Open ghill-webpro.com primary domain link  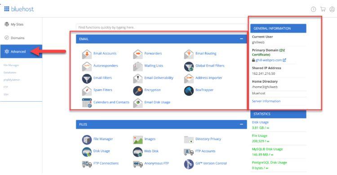point(269,60)
